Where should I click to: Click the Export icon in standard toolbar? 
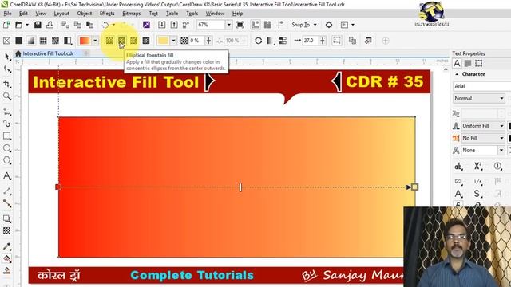pyautogui.click(x=174, y=25)
